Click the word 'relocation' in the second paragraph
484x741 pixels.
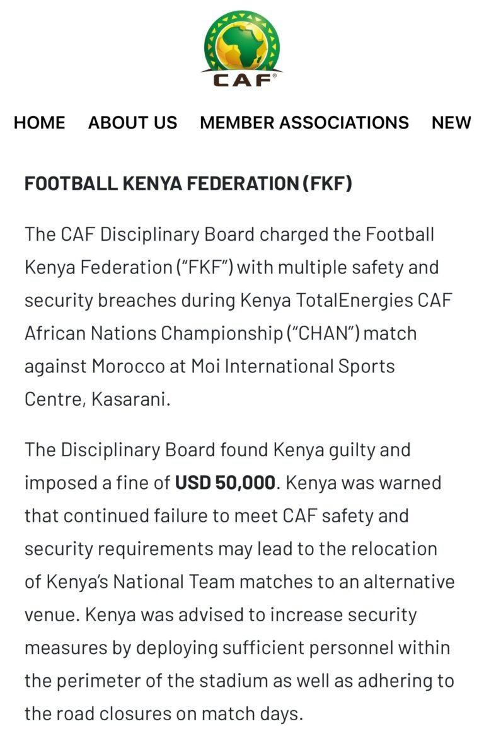395,549
